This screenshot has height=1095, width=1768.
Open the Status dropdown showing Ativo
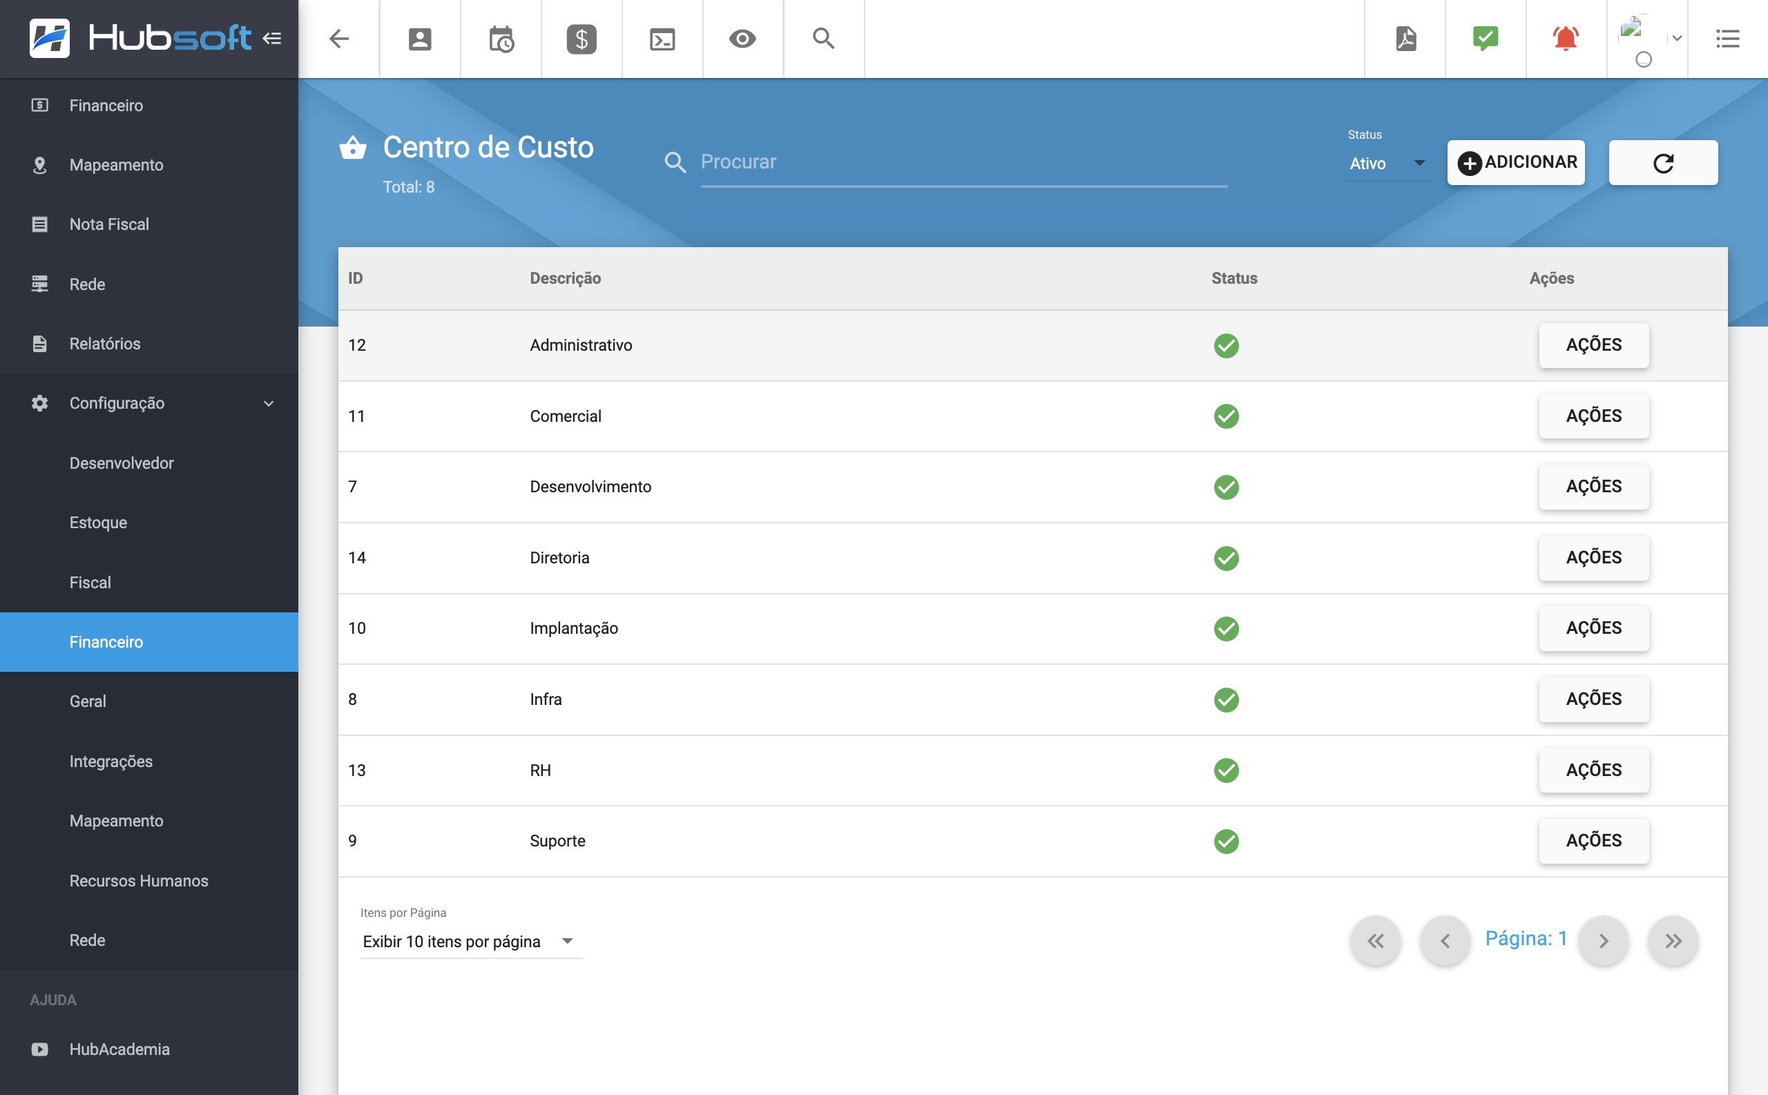(1390, 164)
